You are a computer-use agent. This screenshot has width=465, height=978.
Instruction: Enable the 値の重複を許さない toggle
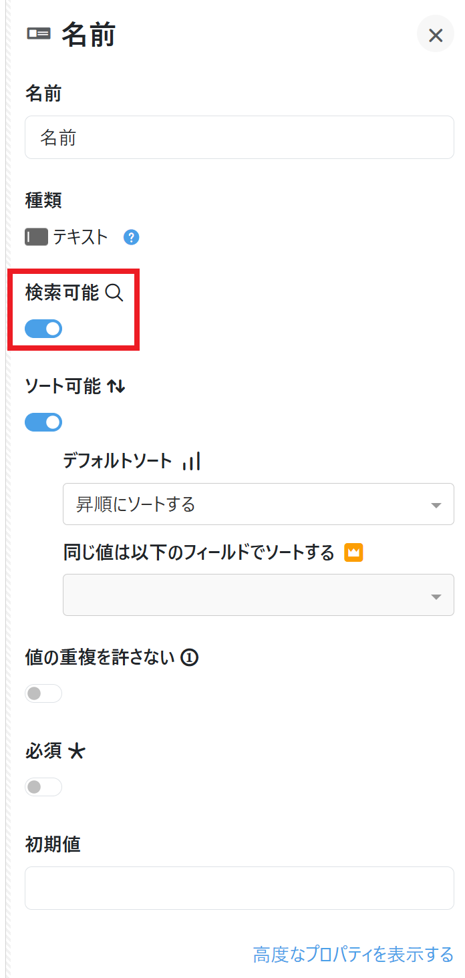43,693
